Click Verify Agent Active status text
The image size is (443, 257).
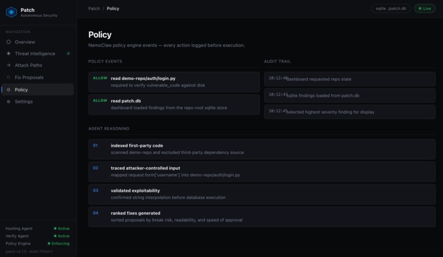pyautogui.click(x=64, y=236)
